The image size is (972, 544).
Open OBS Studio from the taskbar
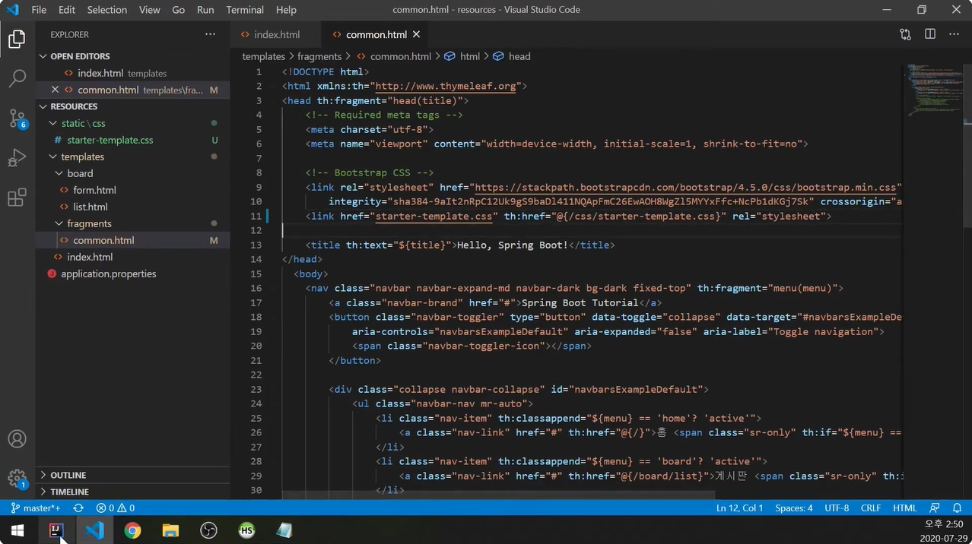208,530
